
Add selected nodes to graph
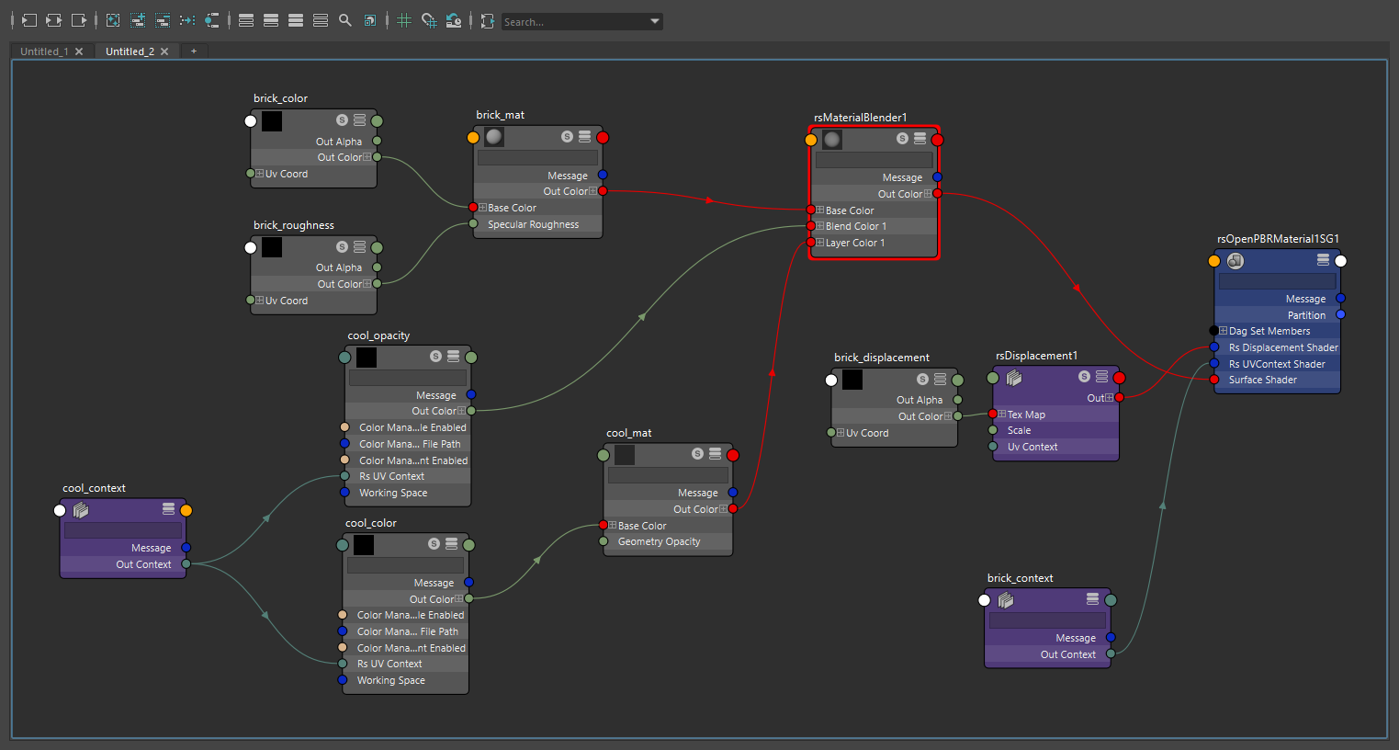[x=138, y=20]
